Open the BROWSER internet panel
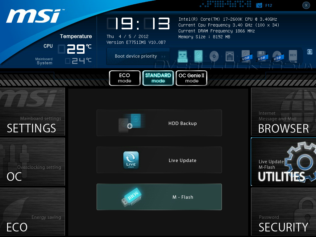Screen dimensions: 316x237 click(x=284, y=112)
